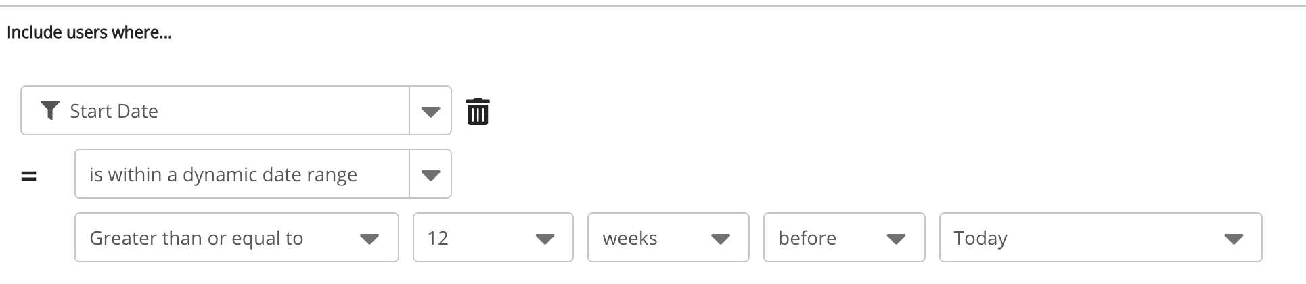Open the arrow next to value 12

545,238
